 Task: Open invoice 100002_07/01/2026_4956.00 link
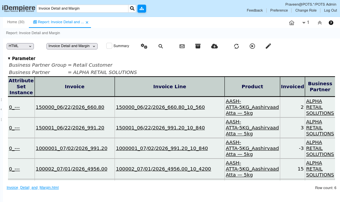click(x=72, y=169)
